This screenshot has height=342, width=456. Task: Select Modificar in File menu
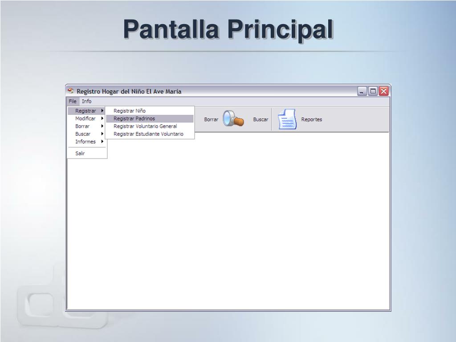tap(87, 118)
